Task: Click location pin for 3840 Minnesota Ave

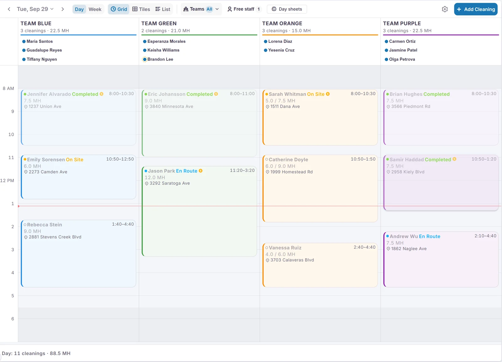Action: tap(147, 107)
